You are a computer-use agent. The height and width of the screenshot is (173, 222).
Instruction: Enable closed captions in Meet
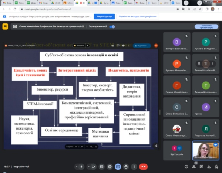101,167
